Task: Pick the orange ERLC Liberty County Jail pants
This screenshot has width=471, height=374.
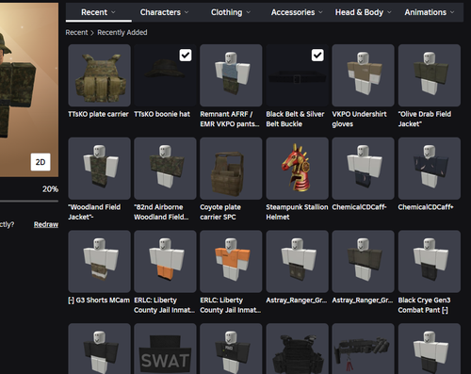Action: pyautogui.click(x=165, y=261)
